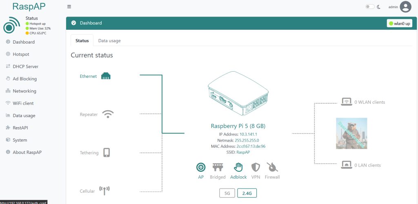Click the wlan0 up status button
This screenshot has width=418, height=204.
pyautogui.click(x=399, y=23)
